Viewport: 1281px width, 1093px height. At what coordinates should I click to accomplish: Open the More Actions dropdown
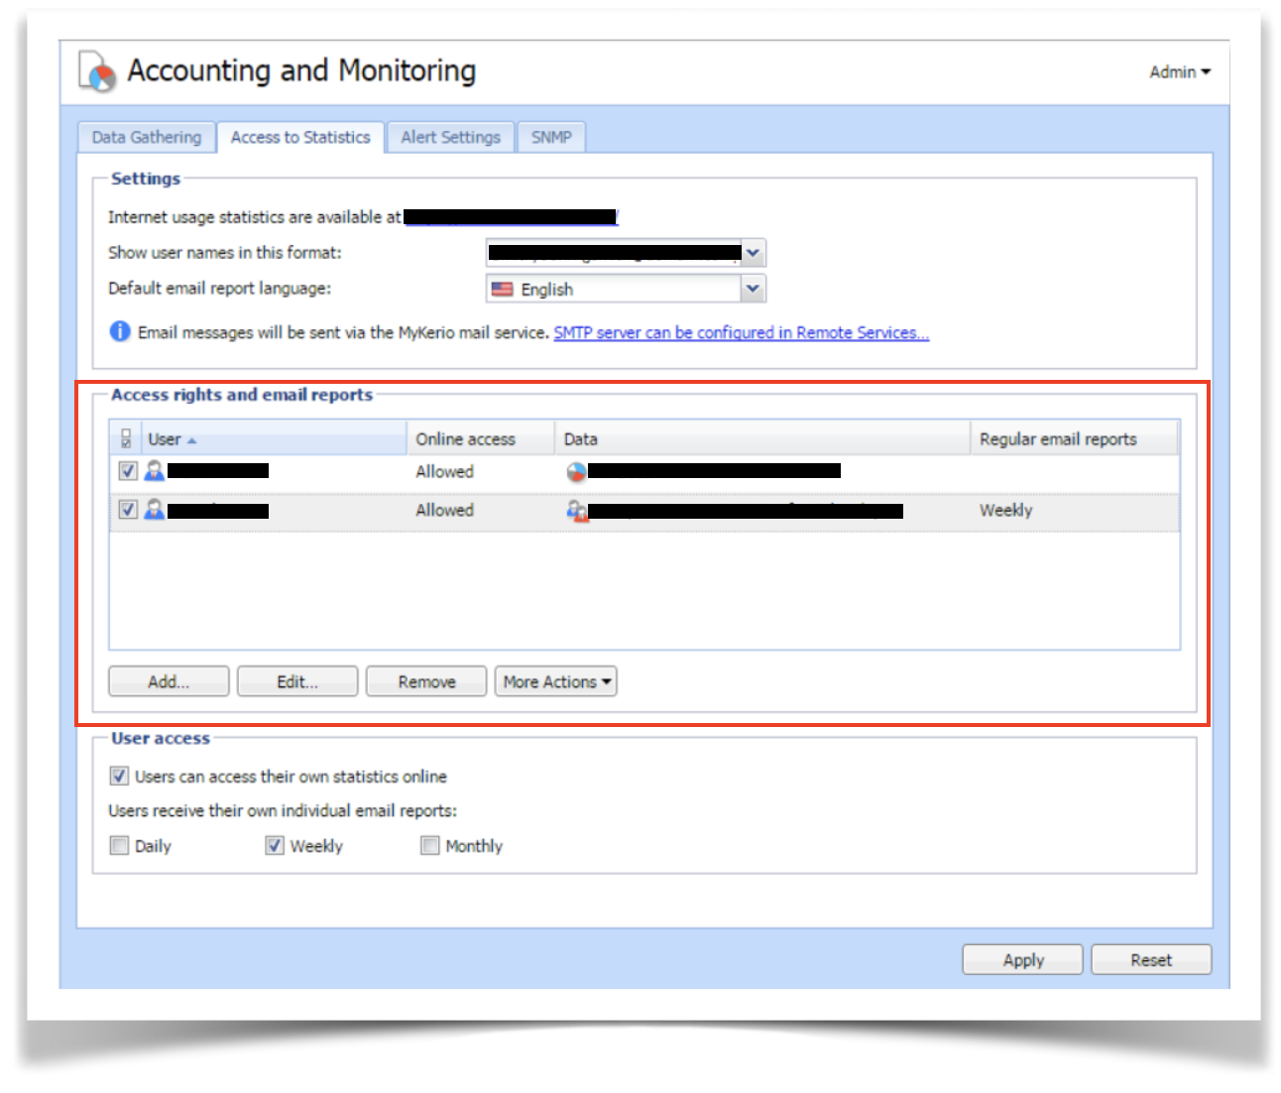point(555,681)
